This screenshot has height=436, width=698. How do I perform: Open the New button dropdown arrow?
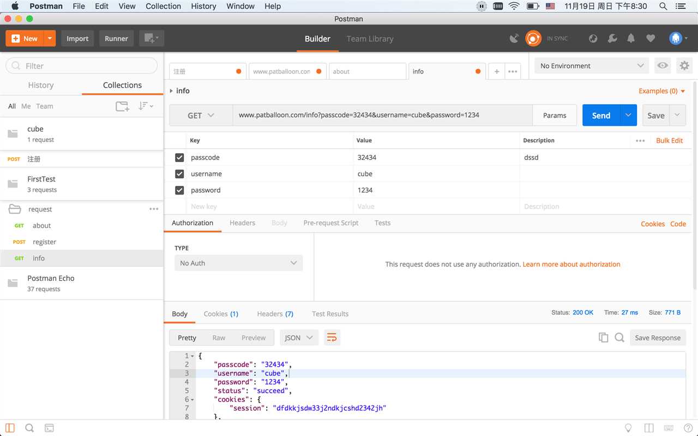point(50,38)
